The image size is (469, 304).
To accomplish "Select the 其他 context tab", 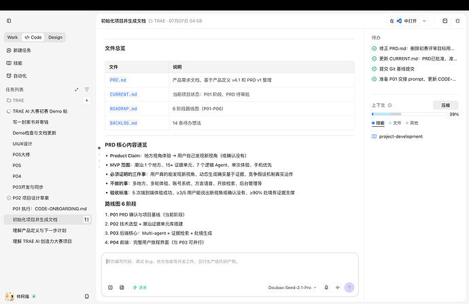I will [412, 123].
